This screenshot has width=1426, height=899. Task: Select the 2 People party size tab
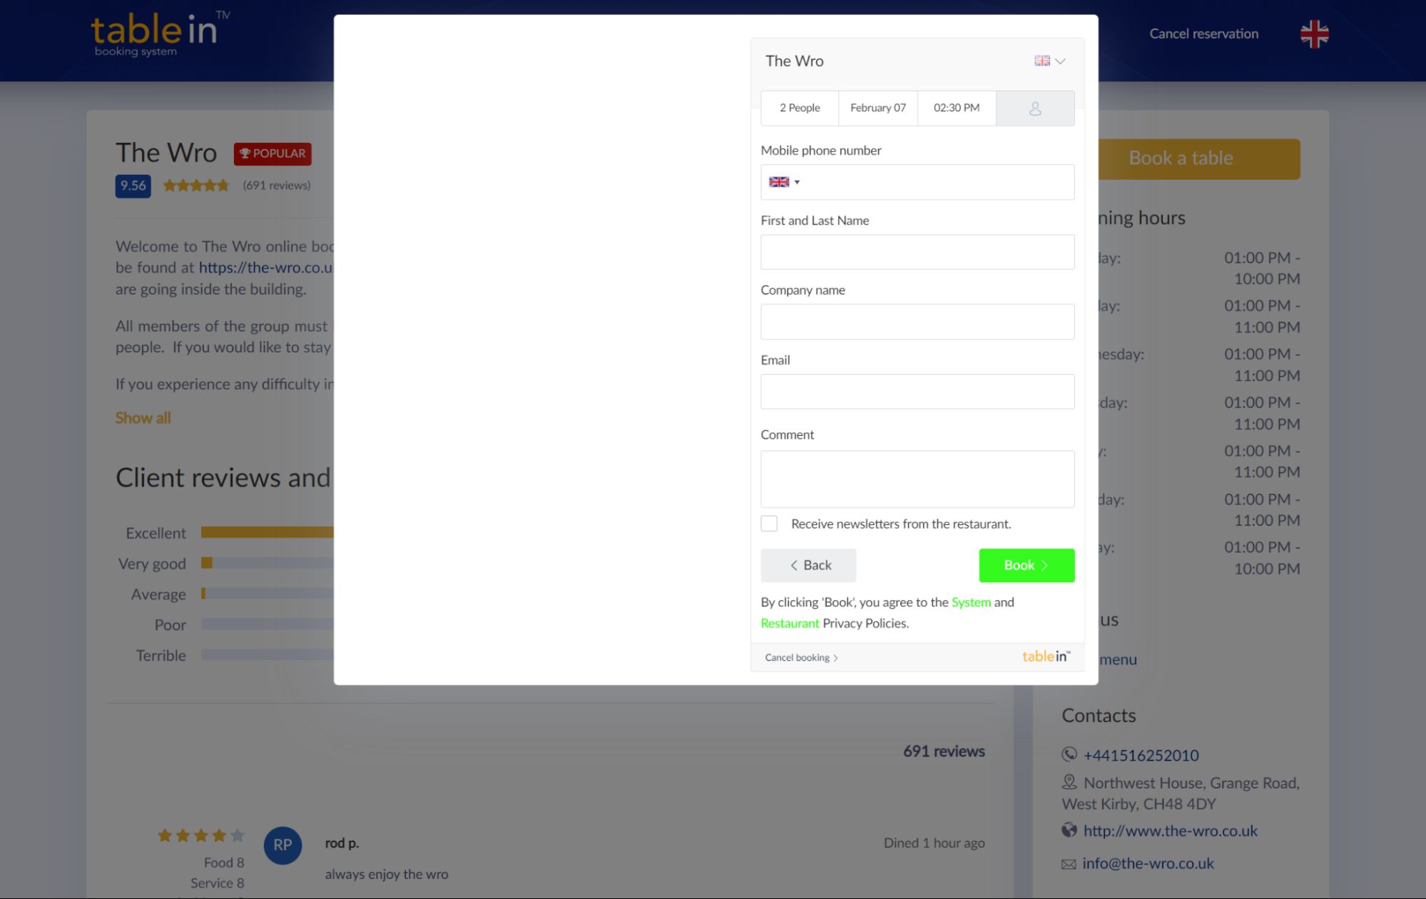[x=800, y=107]
